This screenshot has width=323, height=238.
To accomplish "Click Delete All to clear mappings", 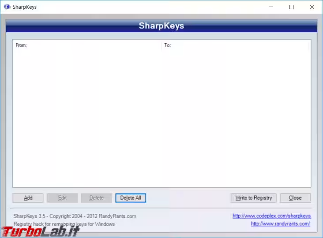I will click(131, 198).
